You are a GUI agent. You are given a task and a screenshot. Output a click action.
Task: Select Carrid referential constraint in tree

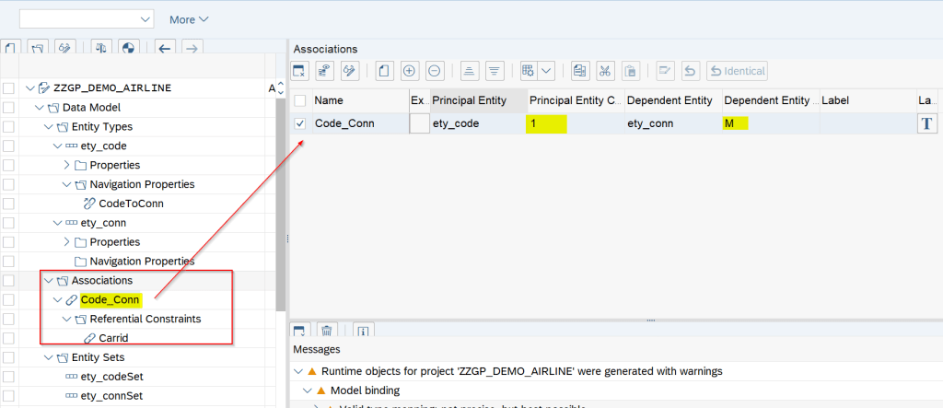[x=112, y=338]
